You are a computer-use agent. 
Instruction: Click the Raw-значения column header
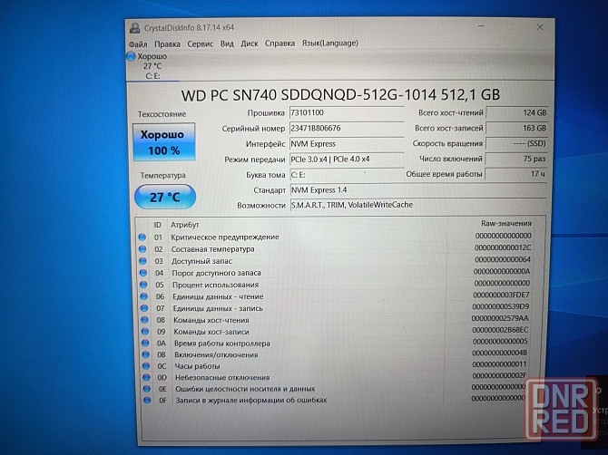click(505, 224)
